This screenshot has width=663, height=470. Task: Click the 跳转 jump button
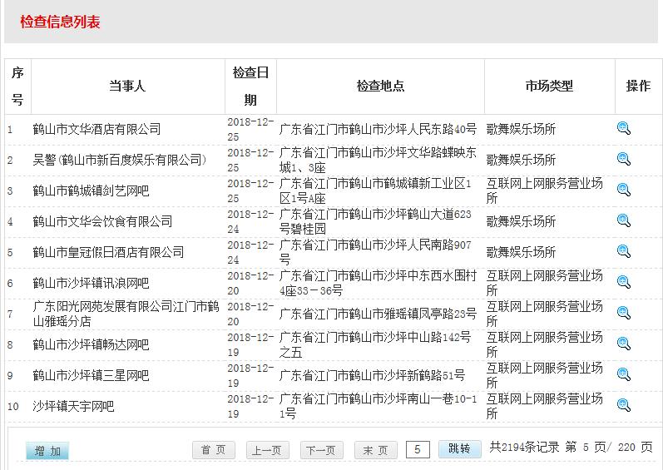point(459,448)
